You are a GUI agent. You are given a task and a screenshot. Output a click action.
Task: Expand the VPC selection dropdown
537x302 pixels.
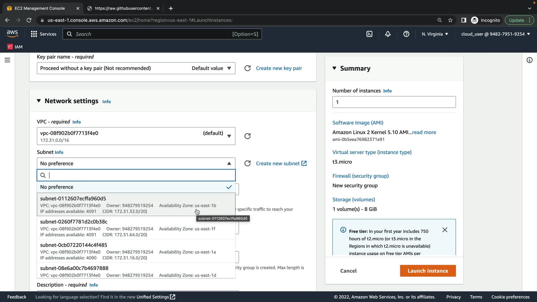136,136
